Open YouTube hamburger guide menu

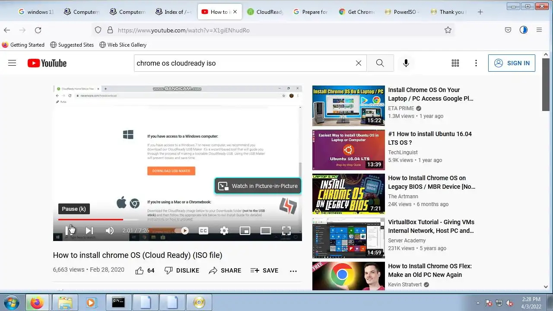point(12,63)
